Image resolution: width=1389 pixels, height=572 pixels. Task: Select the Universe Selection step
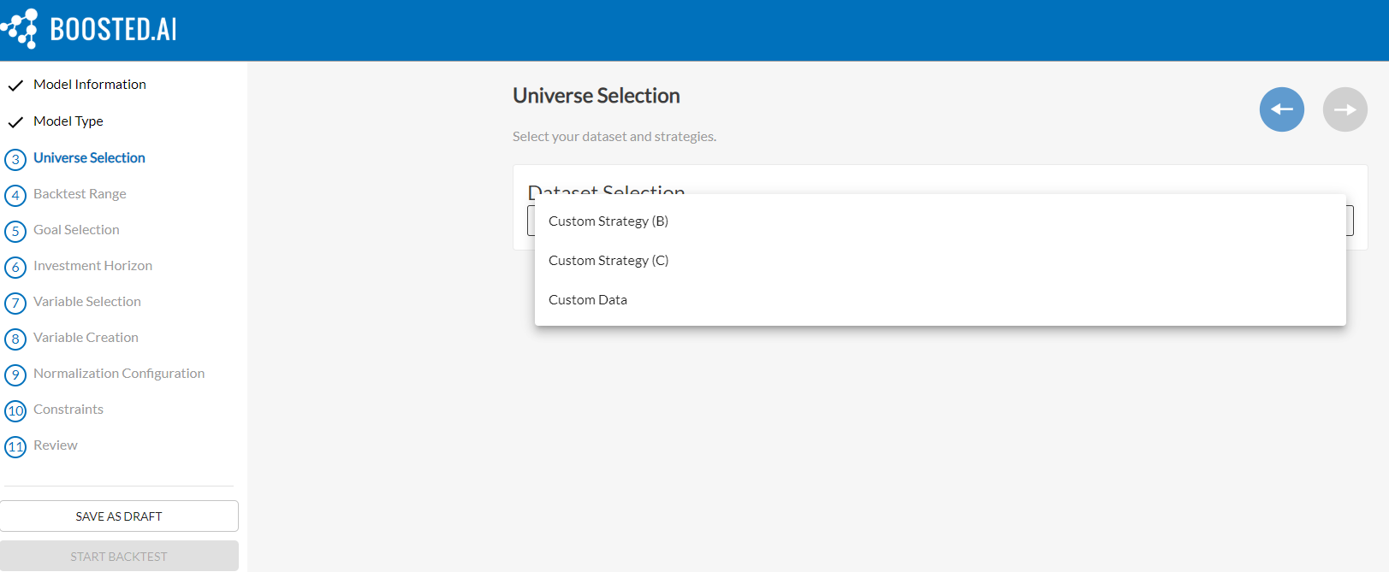[x=89, y=157]
